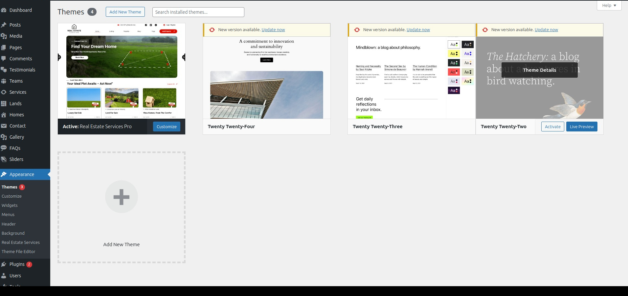Open Real Estate Services Pro theme screenshot
The image size is (628, 296).
122,71
